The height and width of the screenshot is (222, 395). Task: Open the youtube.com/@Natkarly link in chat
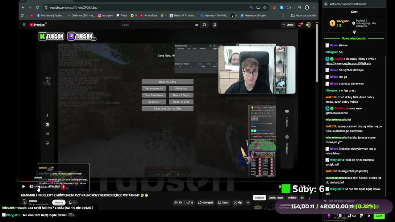point(348,64)
